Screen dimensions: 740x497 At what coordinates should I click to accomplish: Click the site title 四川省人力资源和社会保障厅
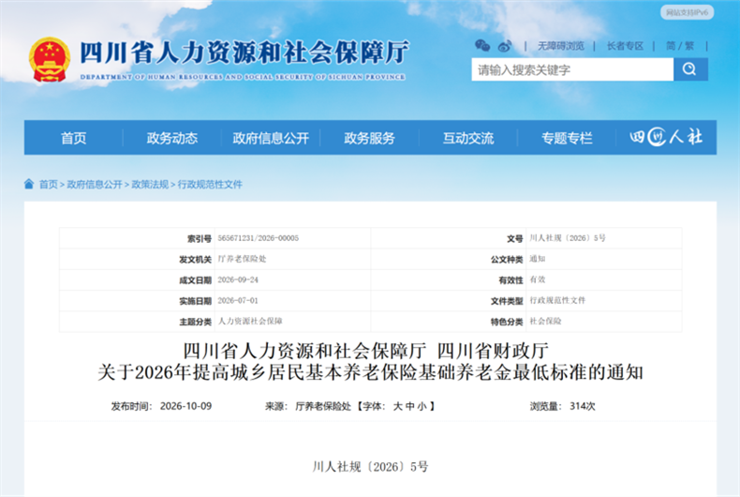click(244, 52)
